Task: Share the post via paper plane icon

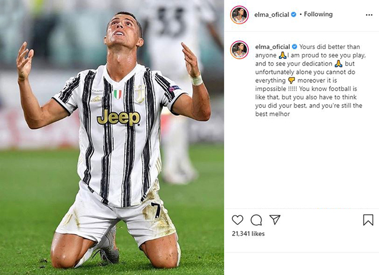Action: (275, 220)
